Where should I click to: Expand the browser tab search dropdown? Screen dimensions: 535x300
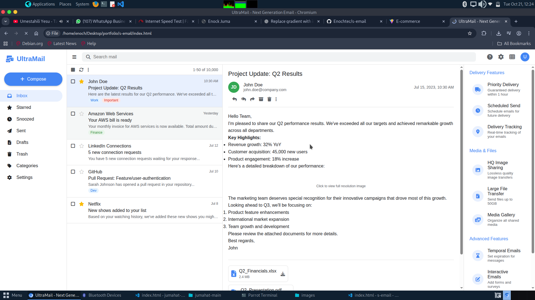6,21
